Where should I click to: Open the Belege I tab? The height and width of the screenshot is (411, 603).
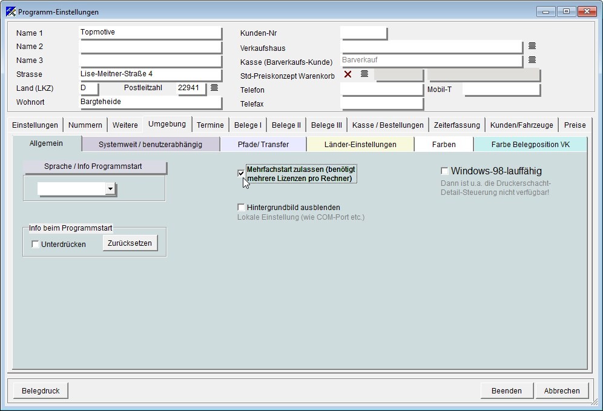pyautogui.click(x=248, y=125)
